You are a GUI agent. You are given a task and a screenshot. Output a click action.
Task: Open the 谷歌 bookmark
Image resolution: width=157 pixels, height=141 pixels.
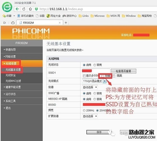(40, 16)
